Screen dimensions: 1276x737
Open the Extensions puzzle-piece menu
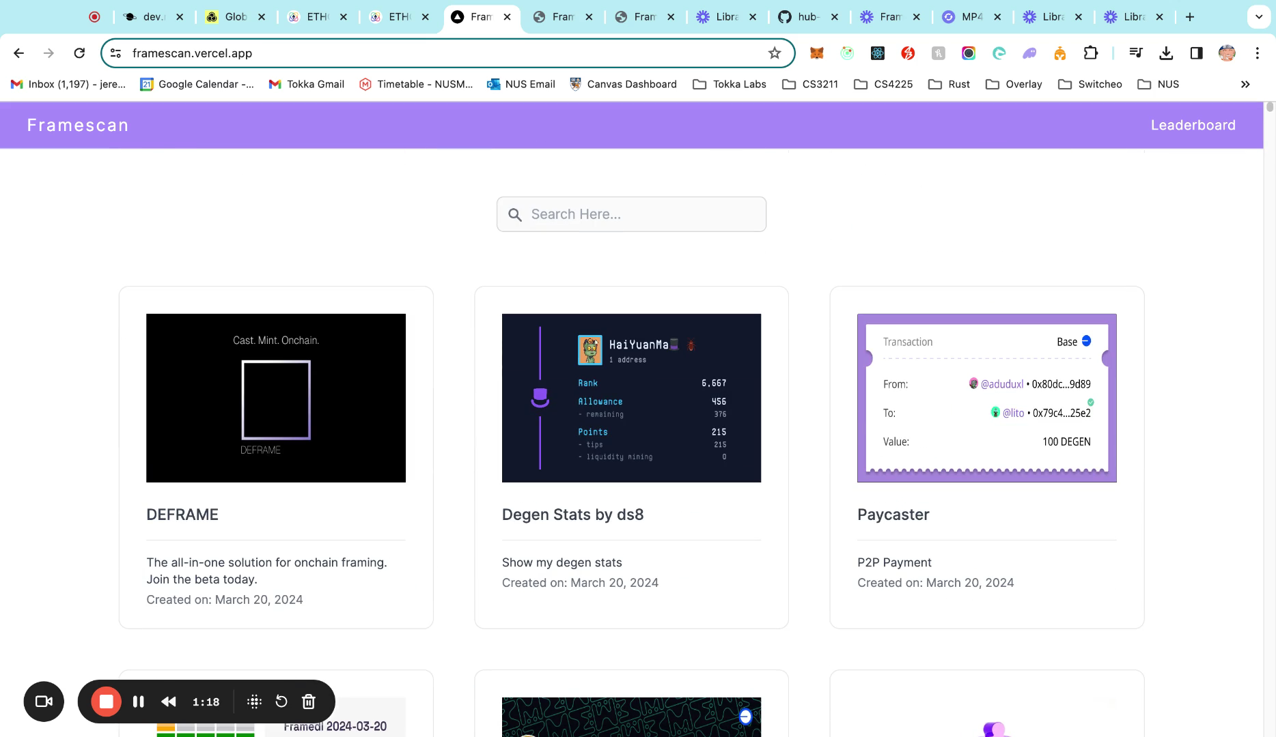[1090, 53]
